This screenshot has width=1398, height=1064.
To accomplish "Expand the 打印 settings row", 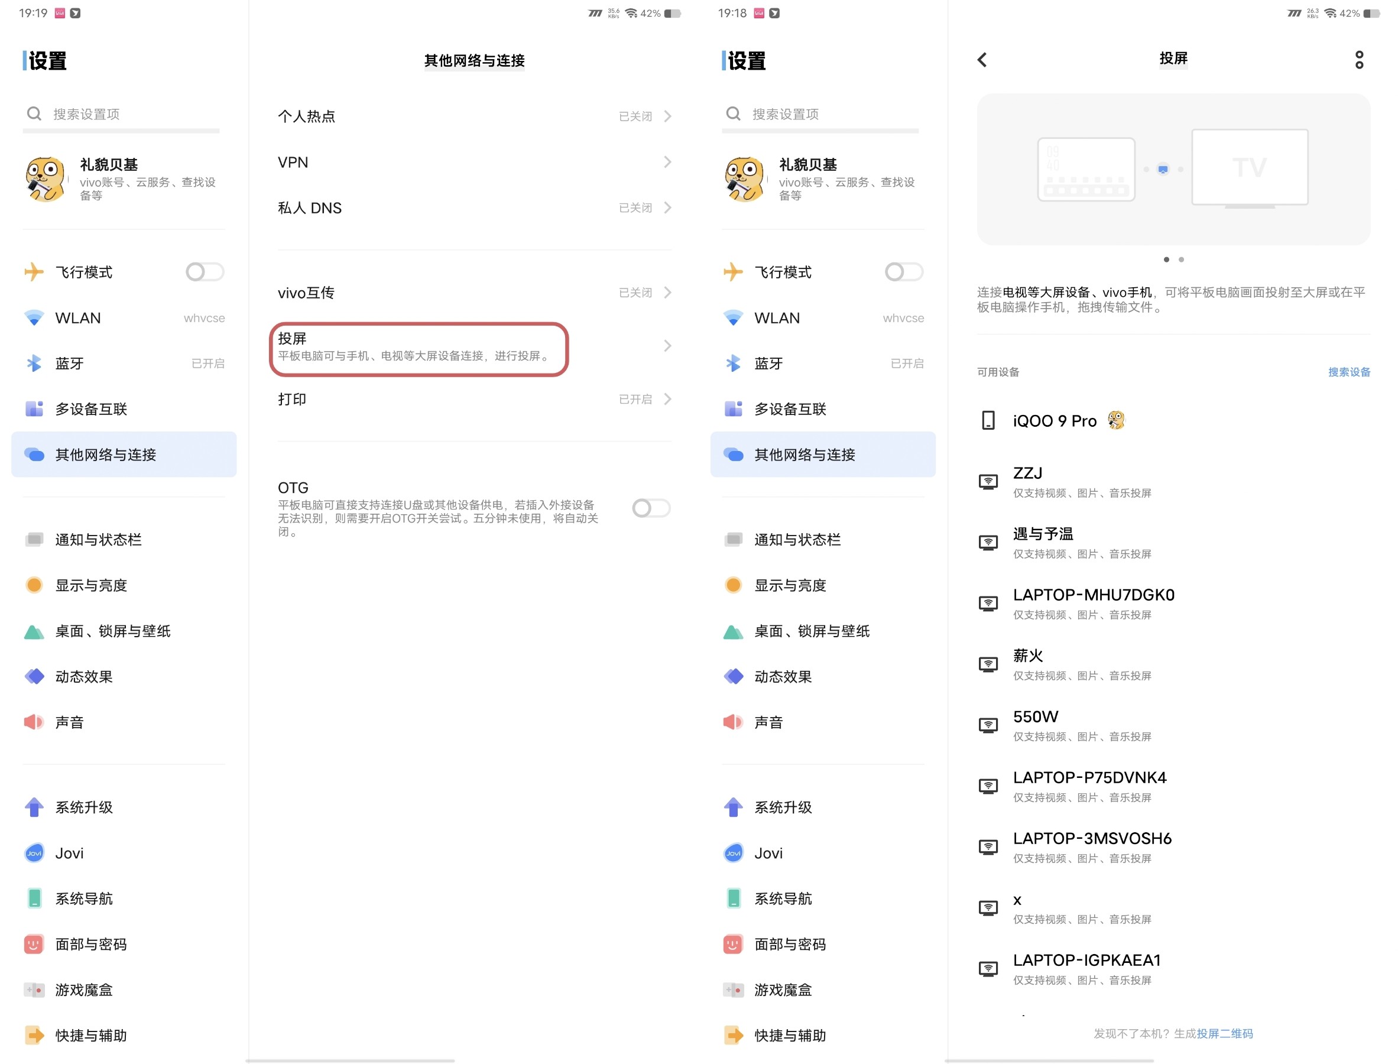I will (x=667, y=399).
